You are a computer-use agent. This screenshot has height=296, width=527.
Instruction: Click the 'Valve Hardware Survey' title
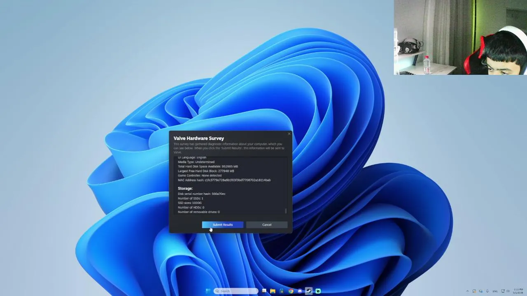(x=199, y=138)
